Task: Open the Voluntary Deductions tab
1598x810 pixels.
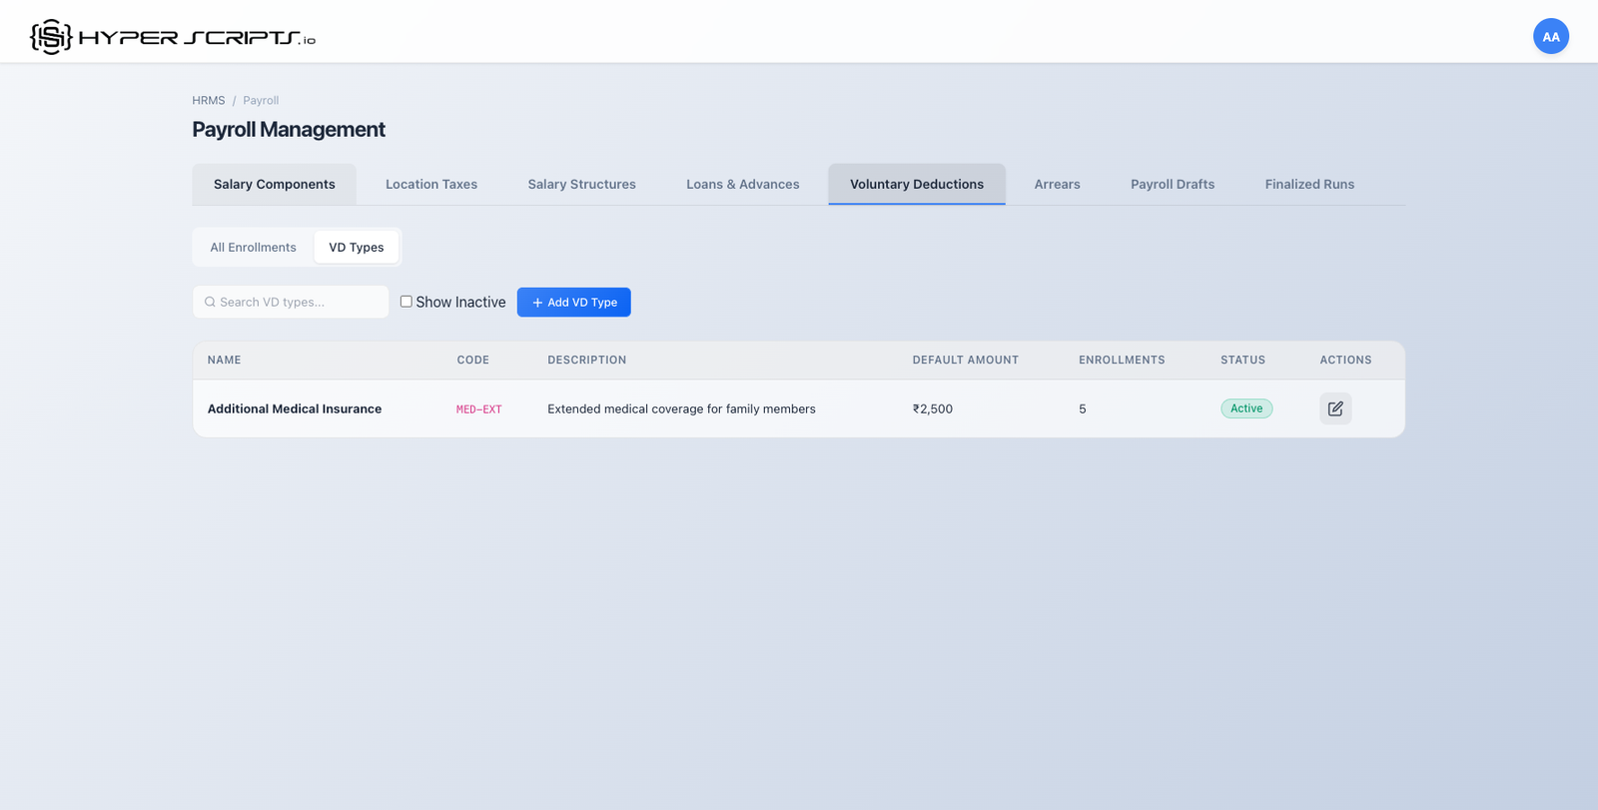Action: click(917, 184)
